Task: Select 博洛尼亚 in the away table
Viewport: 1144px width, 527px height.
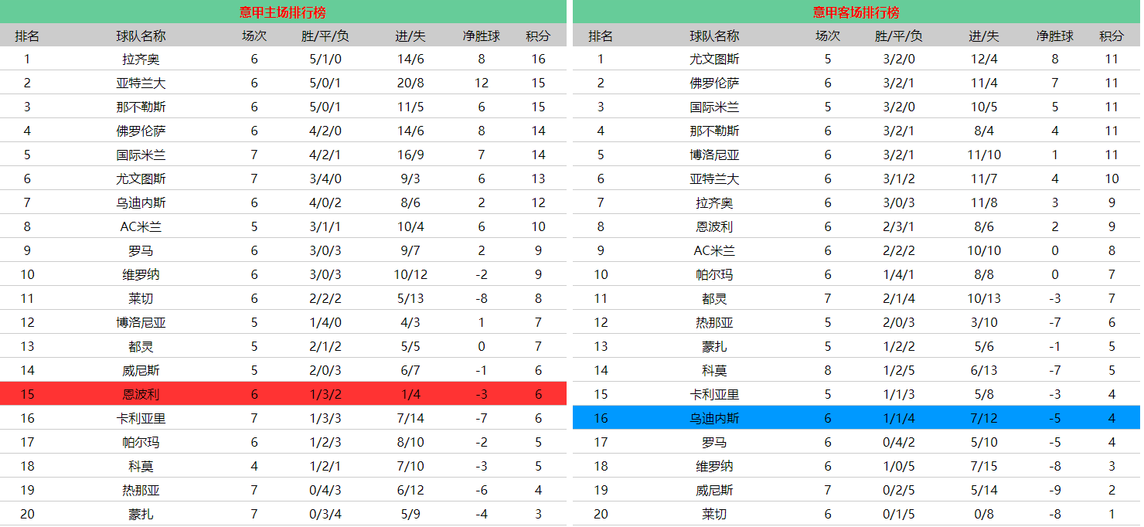Action: (x=714, y=155)
